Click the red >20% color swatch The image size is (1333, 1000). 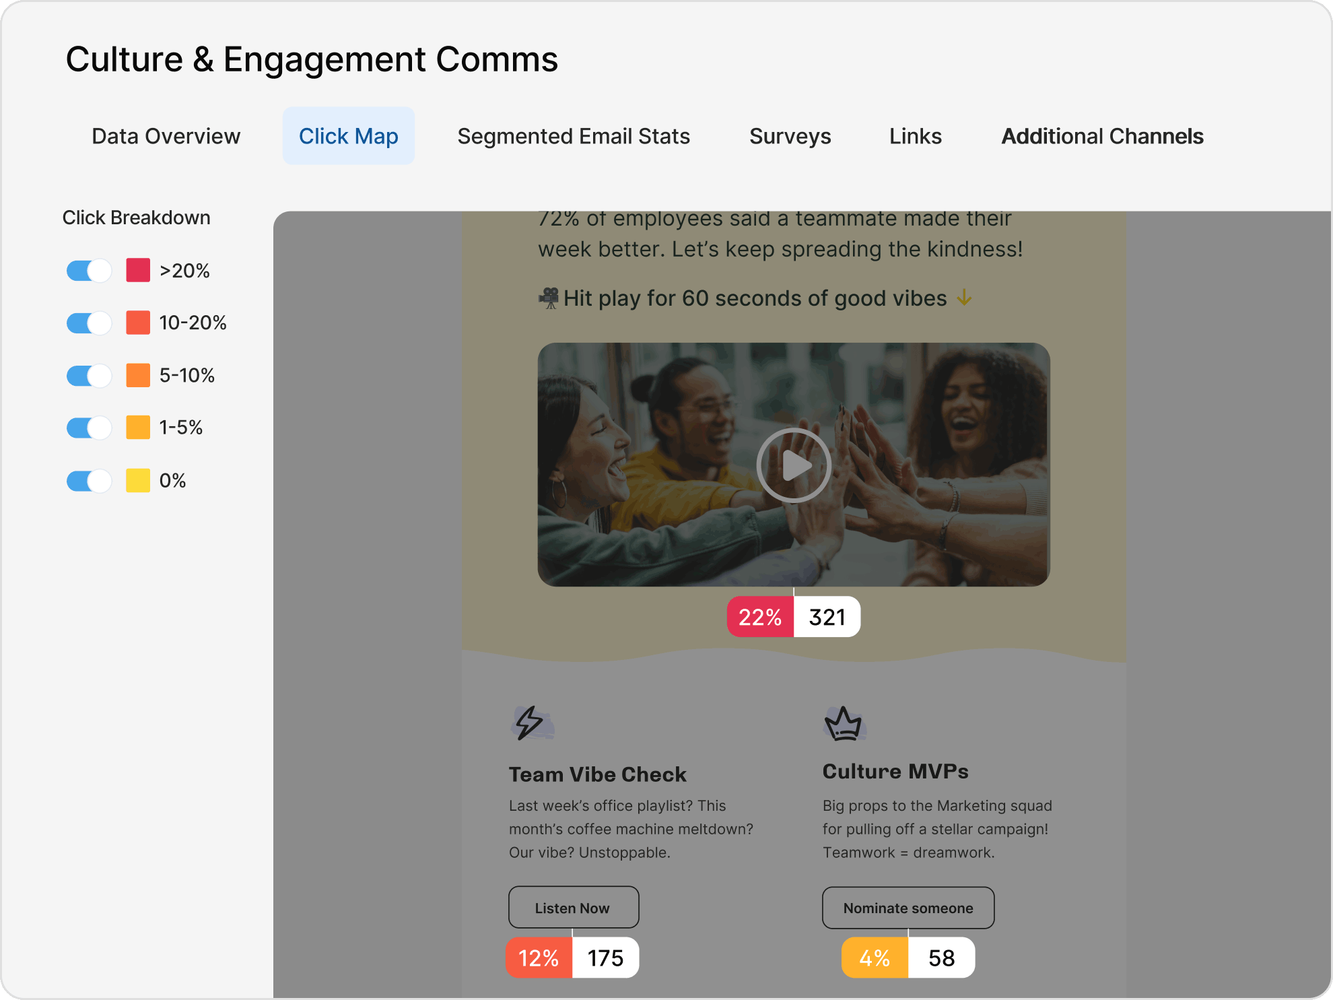137,270
